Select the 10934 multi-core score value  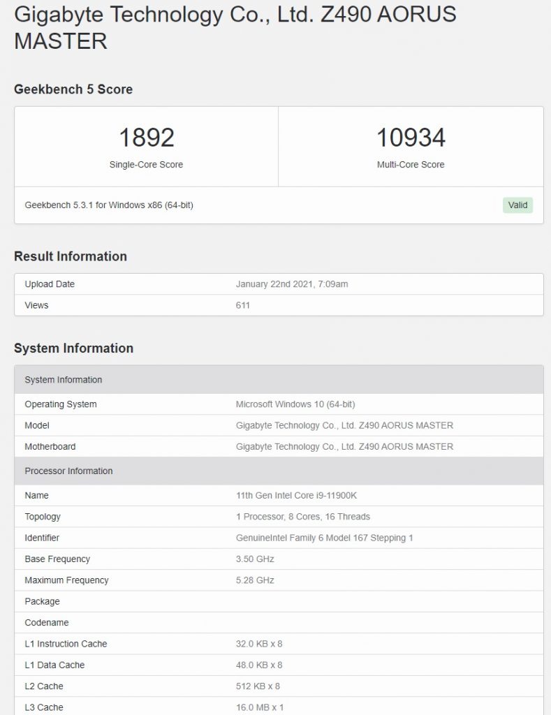pos(411,138)
